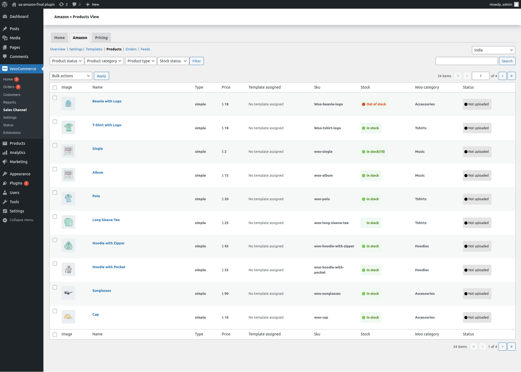Click the Sunglasses product thumbnail
521x372 pixels.
click(x=68, y=293)
